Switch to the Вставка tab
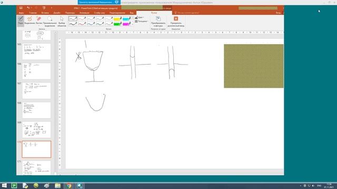This screenshot has height=189, width=337. pos(45,13)
